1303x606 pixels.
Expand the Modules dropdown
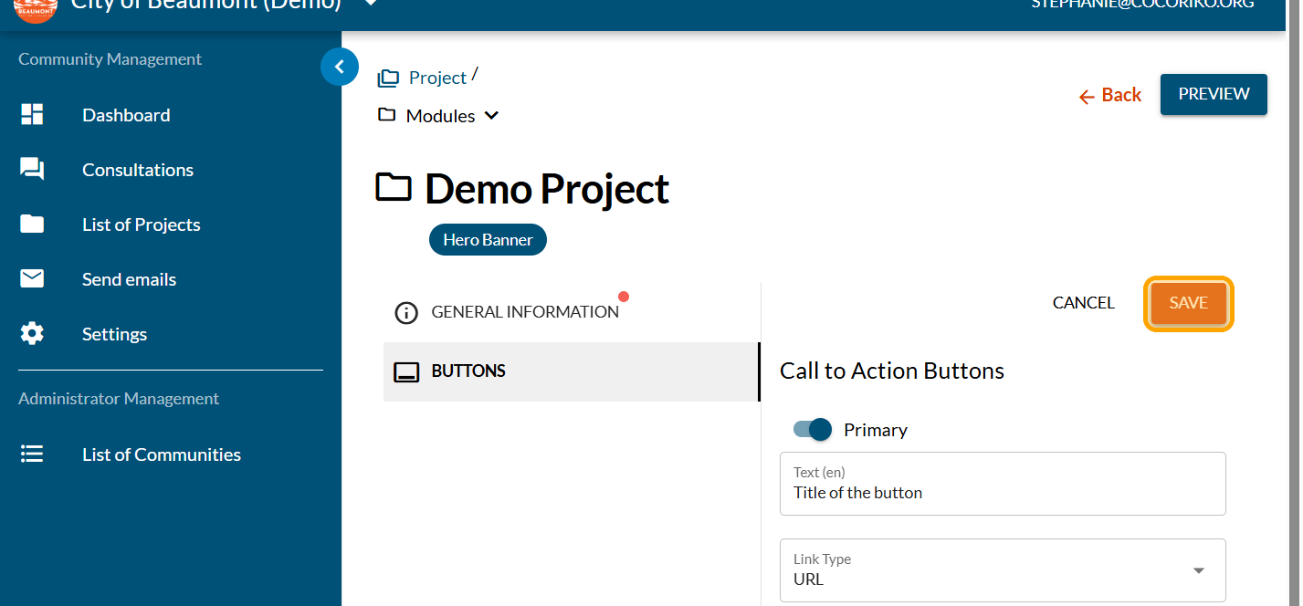coord(491,116)
